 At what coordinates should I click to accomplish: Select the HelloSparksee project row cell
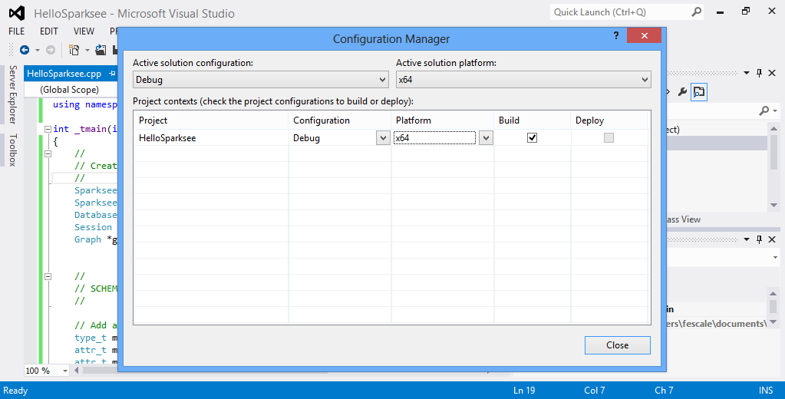pyautogui.click(x=211, y=138)
